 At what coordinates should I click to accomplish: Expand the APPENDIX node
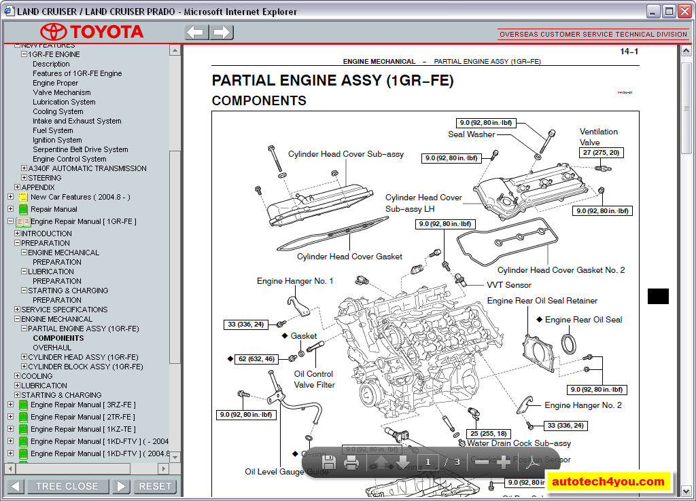[17, 187]
